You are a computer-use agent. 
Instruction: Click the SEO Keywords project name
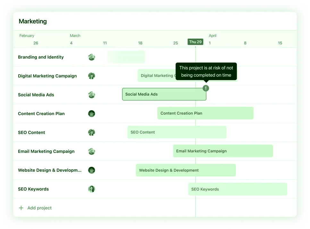pyautogui.click(x=33, y=189)
